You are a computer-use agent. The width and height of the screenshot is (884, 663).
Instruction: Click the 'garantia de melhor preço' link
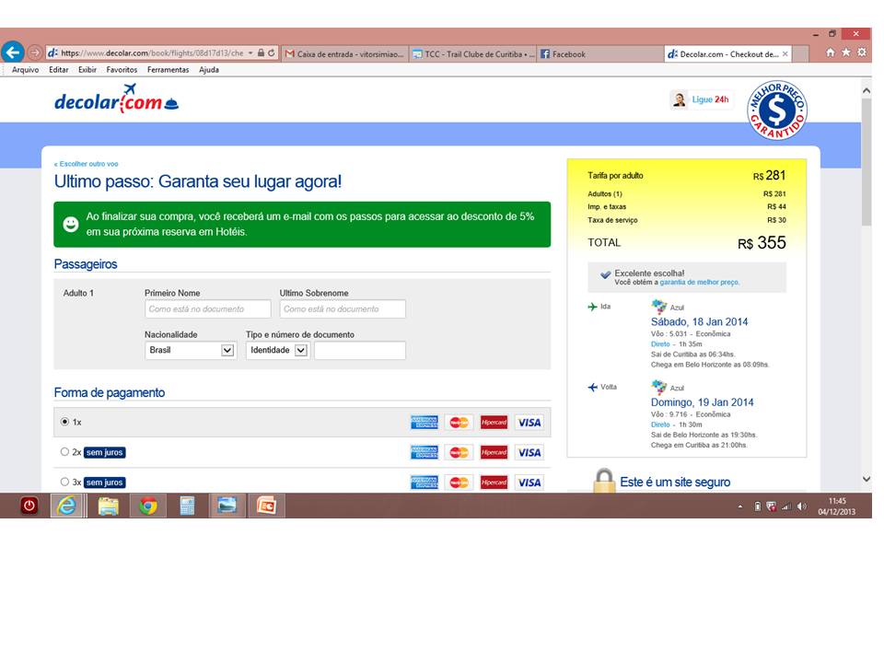pos(699,283)
